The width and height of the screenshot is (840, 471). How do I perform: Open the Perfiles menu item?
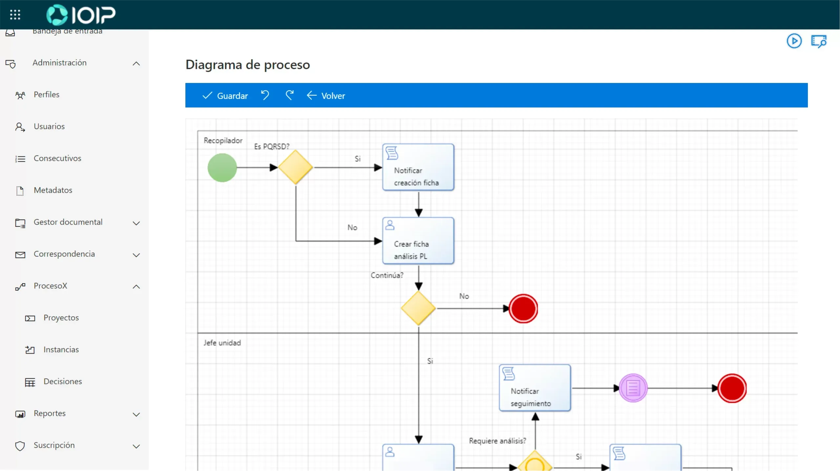pyautogui.click(x=46, y=95)
